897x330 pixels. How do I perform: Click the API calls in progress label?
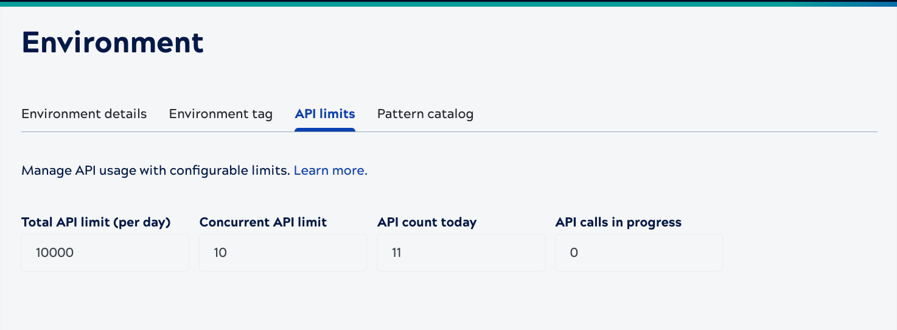(x=618, y=222)
